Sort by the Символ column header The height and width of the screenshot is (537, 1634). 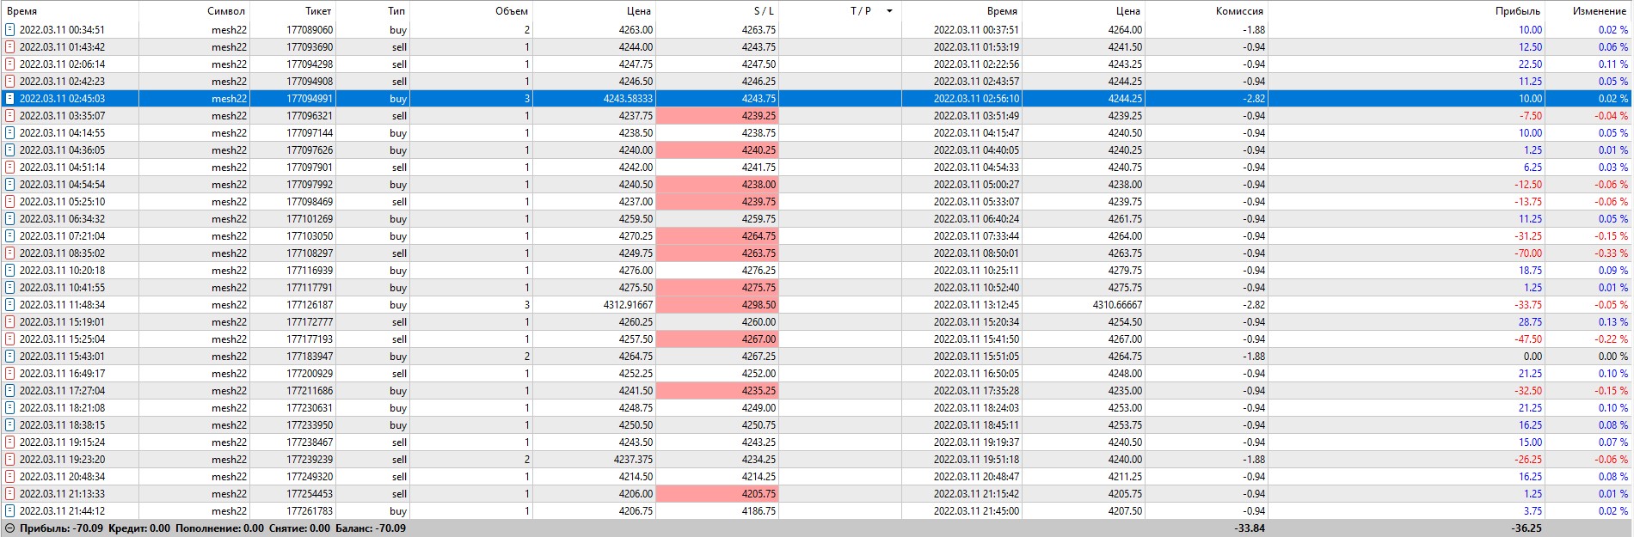pos(226,11)
